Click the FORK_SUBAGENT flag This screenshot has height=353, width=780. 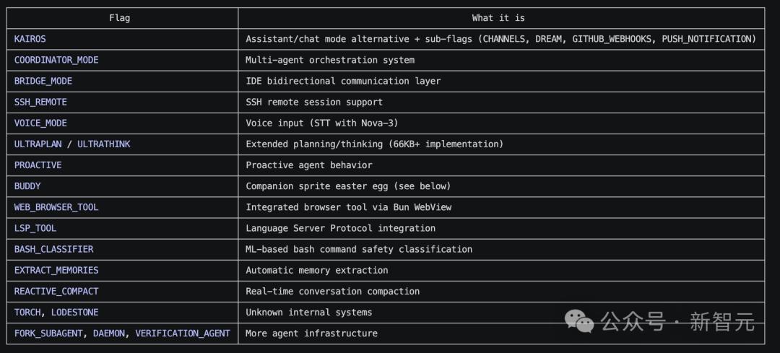click(x=48, y=333)
